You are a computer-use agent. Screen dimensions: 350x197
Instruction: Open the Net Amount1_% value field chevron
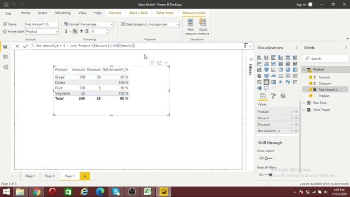coord(292,131)
